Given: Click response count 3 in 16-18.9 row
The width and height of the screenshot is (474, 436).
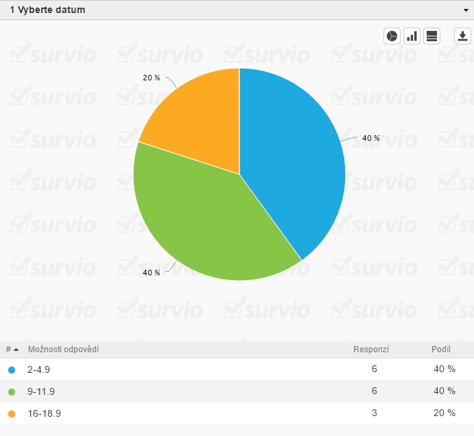Looking at the screenshot, I should pyautogui.click(x=375, y=413).
